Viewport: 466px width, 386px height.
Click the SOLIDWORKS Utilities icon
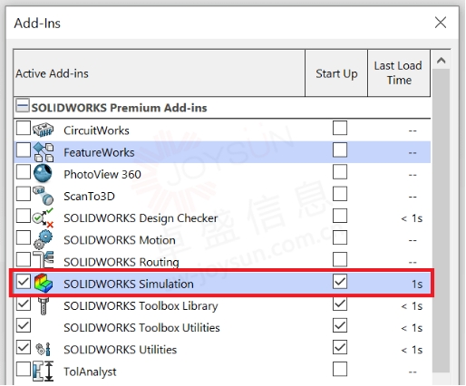point(43,349)
